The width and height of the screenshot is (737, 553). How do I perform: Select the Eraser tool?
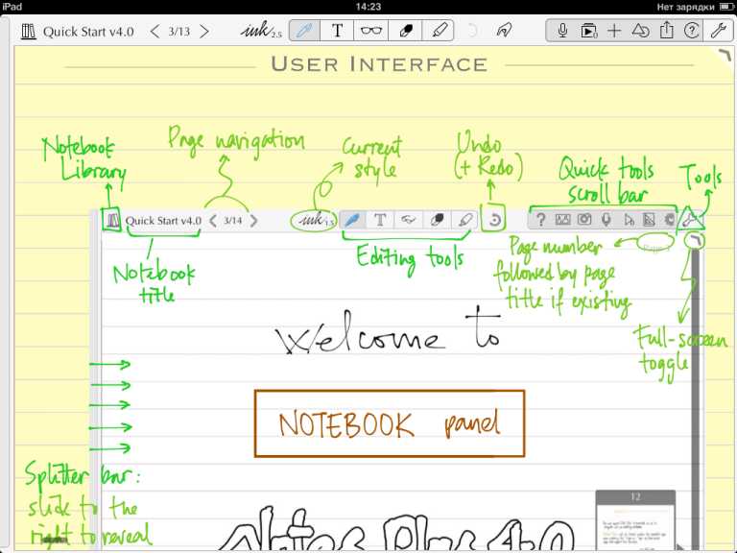[x=405, y=31]
